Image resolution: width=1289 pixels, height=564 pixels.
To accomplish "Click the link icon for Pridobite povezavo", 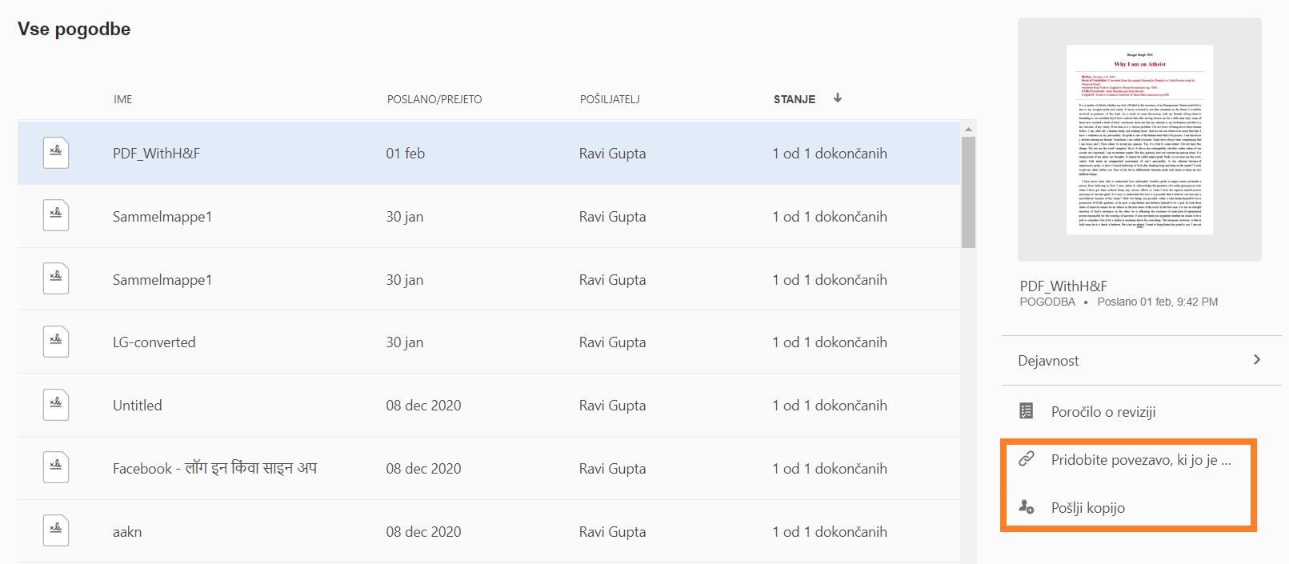I will coord(1027,459).
